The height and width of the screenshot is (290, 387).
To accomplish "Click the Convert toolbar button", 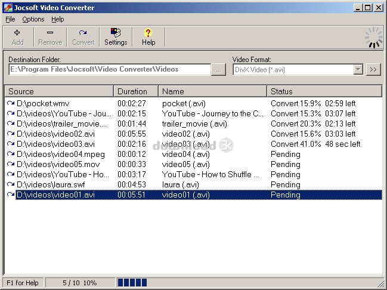I will point(83,37).
